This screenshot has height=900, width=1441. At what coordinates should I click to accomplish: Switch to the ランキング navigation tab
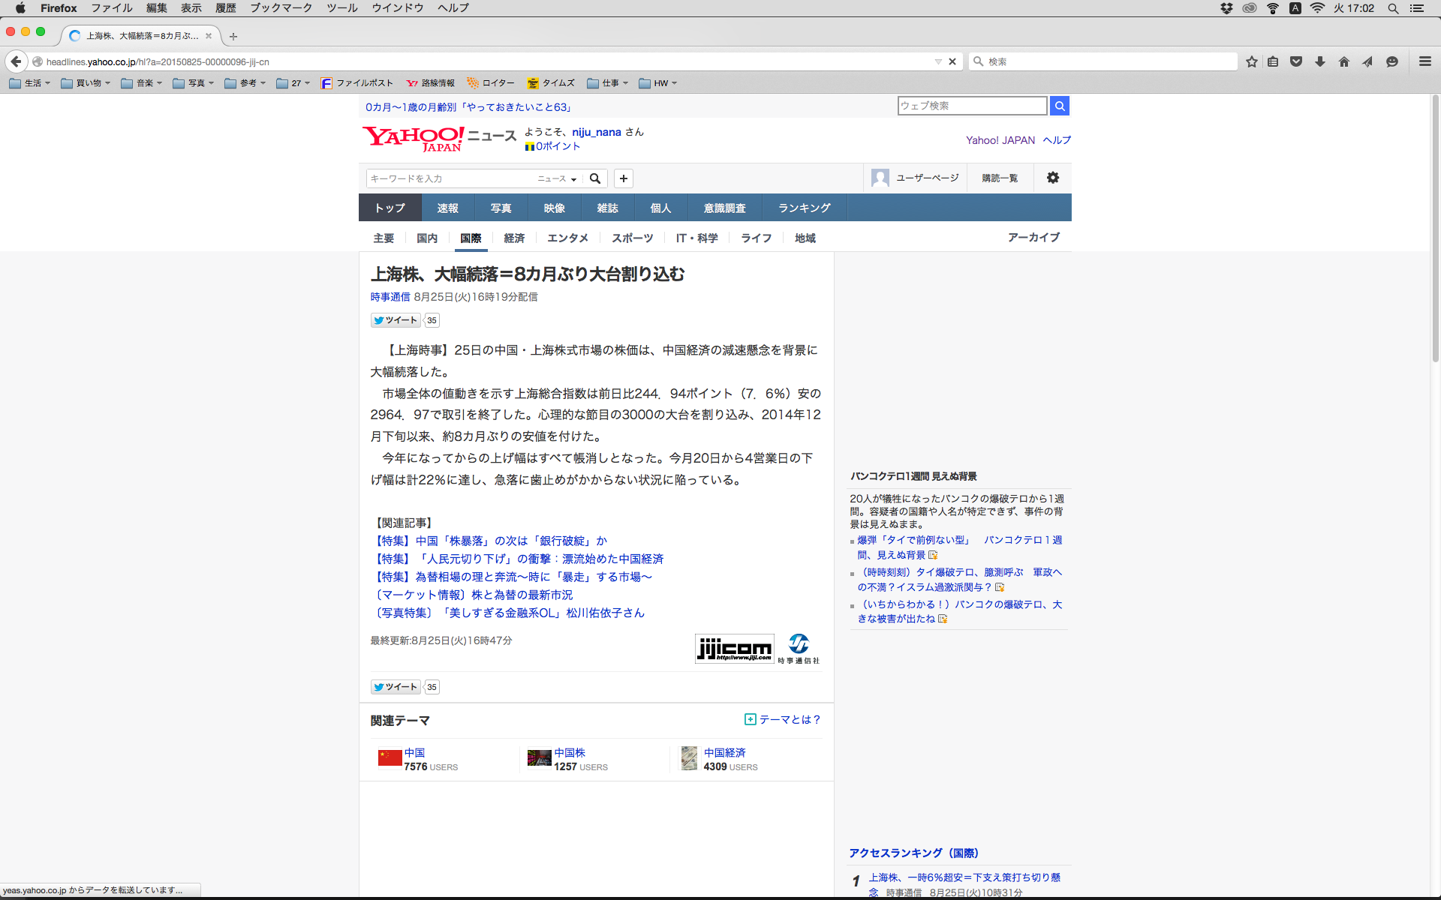pyautogui.click(x=804, y=208)
